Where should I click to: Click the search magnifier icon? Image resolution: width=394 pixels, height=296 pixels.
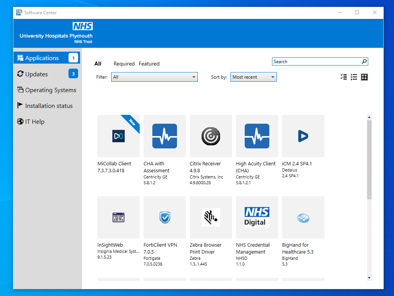364,61
